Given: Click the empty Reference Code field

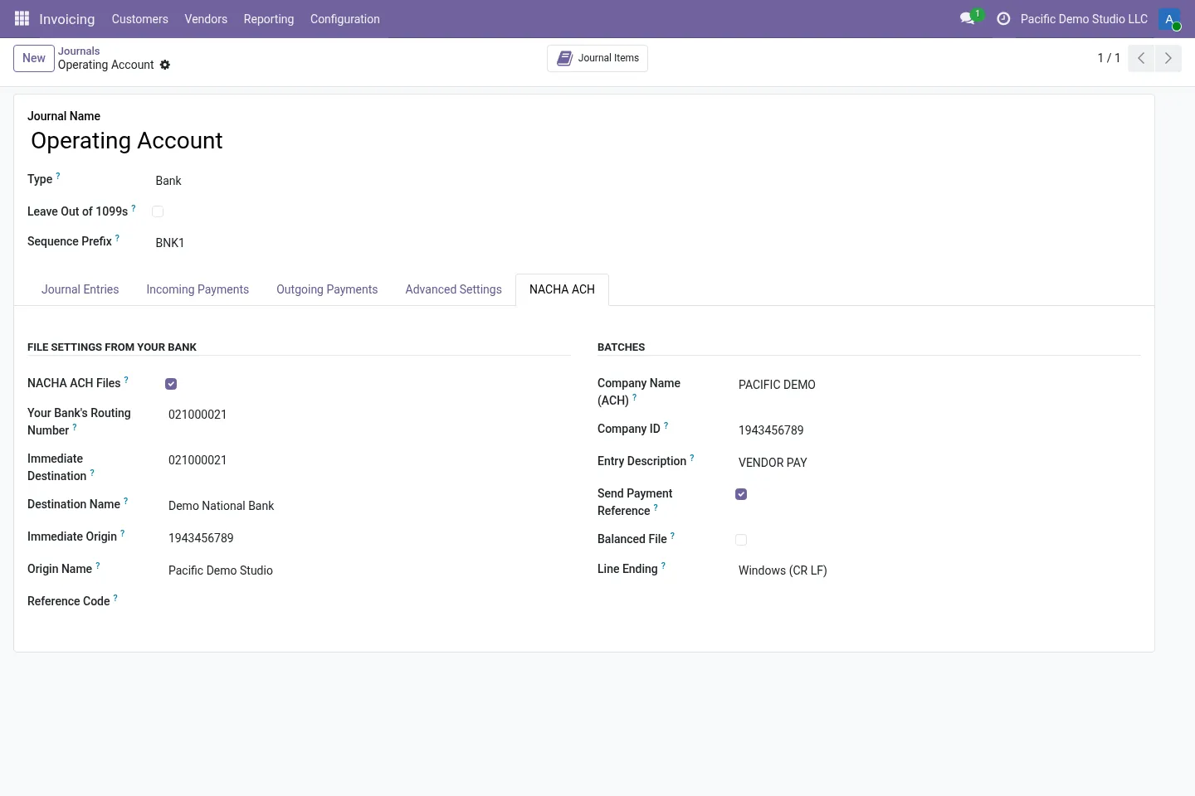Looking at the screenshot, I should 369,602.
